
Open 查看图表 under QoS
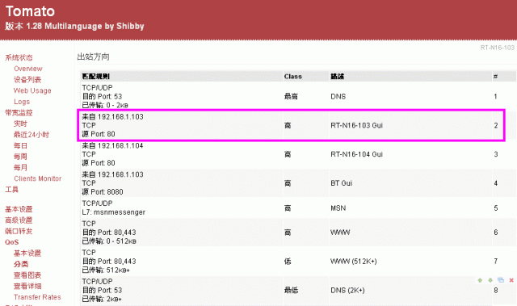pyautogui.click(x=27, y=275)
